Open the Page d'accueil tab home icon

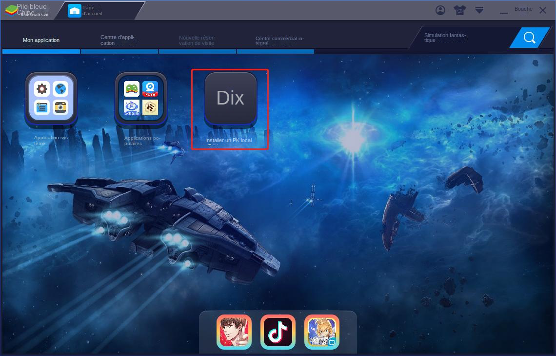click(74, 9)
